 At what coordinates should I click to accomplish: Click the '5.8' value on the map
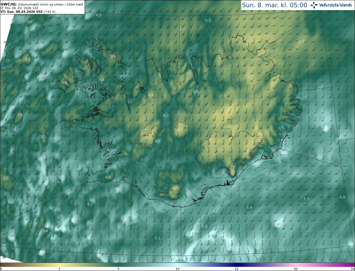click(204, 227)
